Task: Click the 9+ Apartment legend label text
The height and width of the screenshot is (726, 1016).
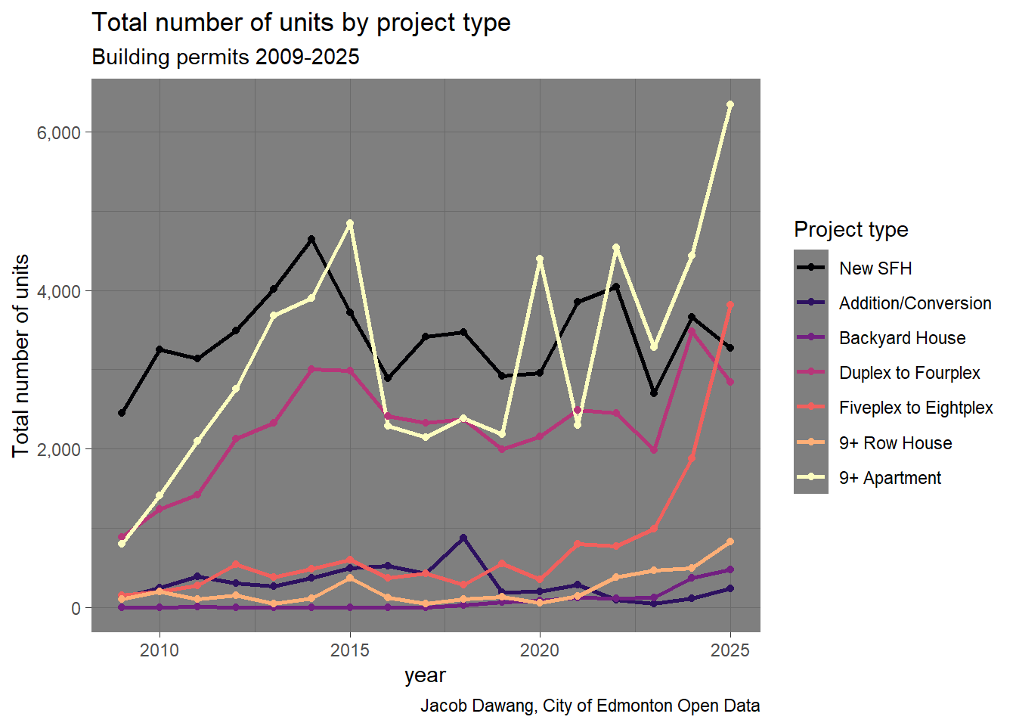Action: 890,478
